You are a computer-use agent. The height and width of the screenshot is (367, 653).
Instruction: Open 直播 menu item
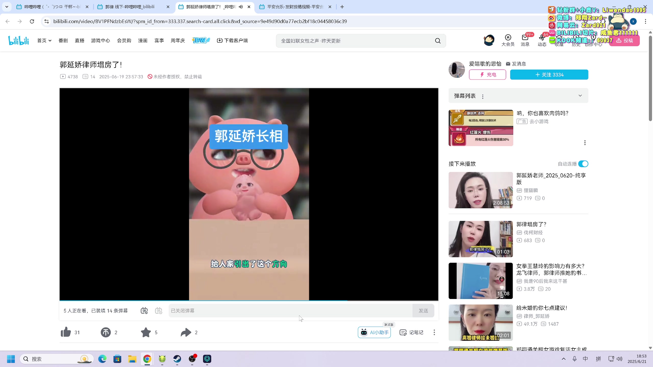(80, 41)
